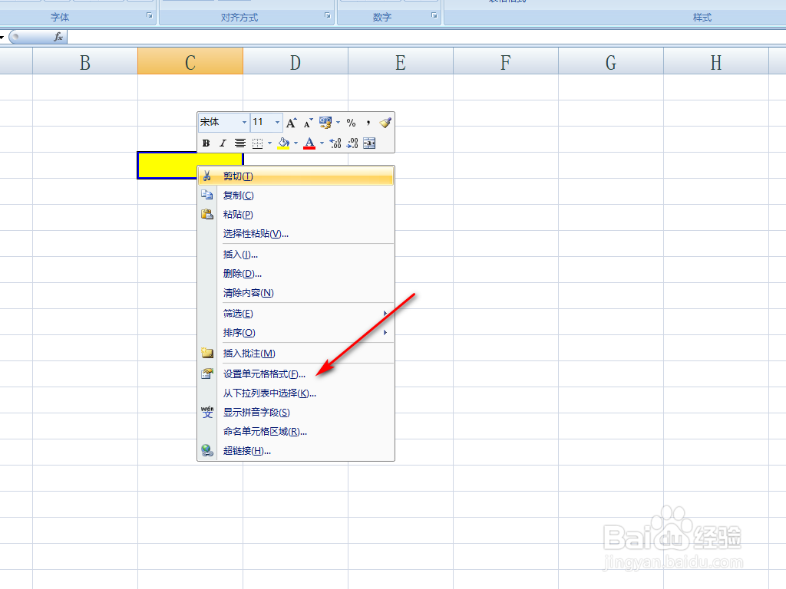
Task: Center align text via mini toolbar
Action: pyautogui.click(x=240, y=143)
